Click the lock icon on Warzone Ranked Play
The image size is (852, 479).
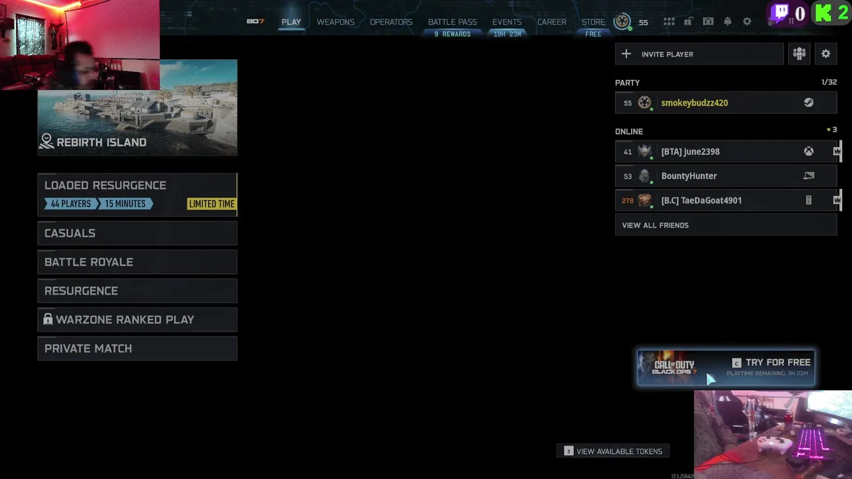(48, 319)
